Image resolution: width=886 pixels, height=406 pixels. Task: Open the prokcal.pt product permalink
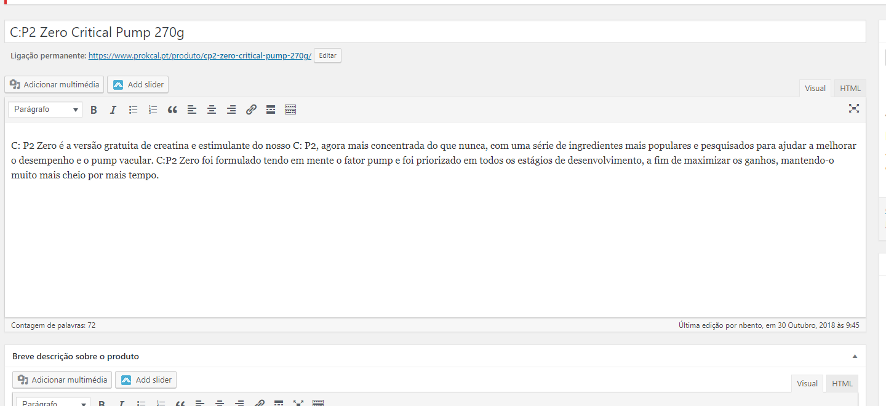pyautogui.click(x=200, y=55)
